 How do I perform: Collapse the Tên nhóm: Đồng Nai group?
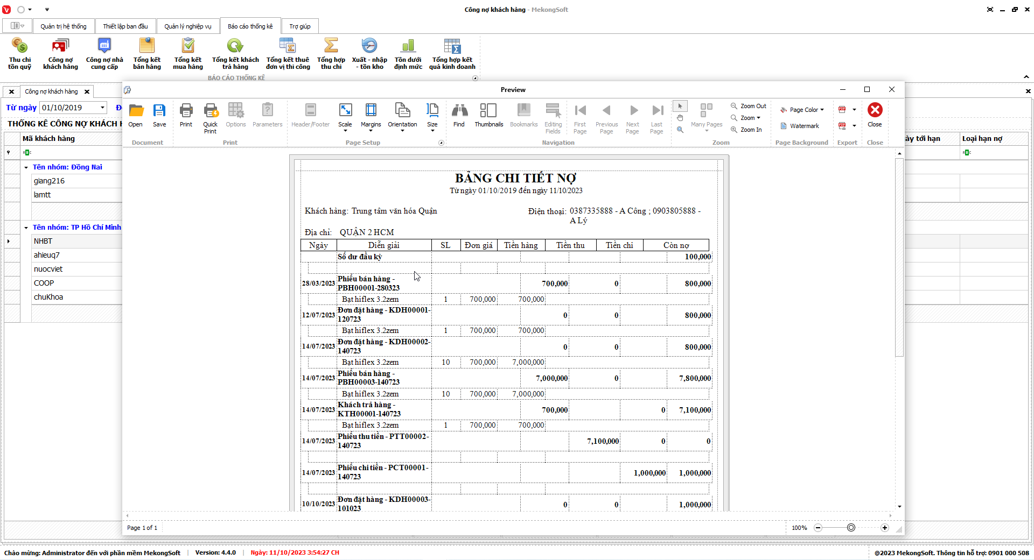(26, 167)
